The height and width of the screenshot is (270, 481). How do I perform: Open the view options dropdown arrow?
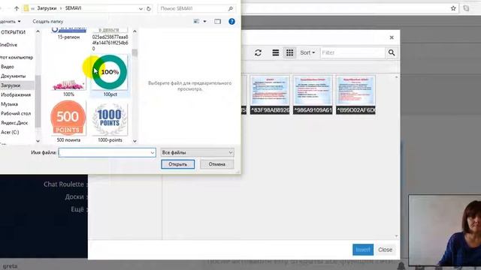(204, 22)
